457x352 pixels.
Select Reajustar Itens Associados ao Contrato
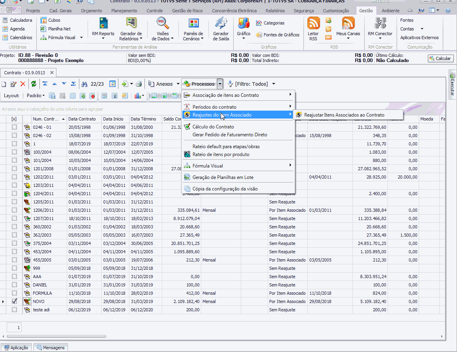click(x=348, y=115)
